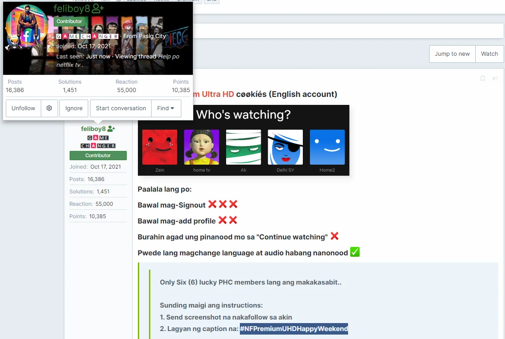Select the home tv doll profile avatar

tap(202, 147)
